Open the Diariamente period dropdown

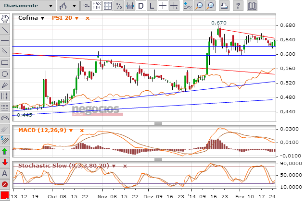(28, 6)
